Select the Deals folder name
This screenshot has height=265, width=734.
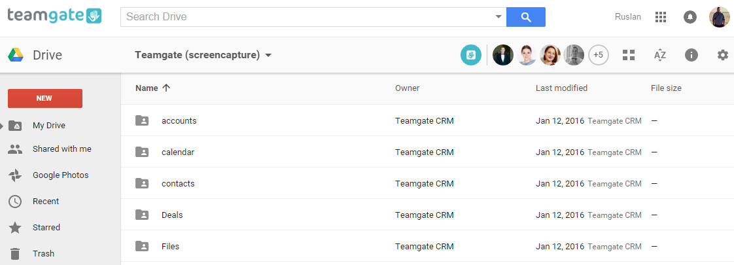pos(172,215)
